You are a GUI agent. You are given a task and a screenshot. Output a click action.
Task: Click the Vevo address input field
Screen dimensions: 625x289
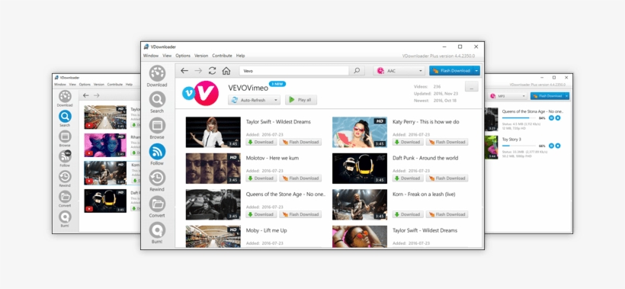tap(294, 71)
